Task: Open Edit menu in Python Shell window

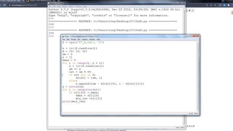Action: click(54, 7)
